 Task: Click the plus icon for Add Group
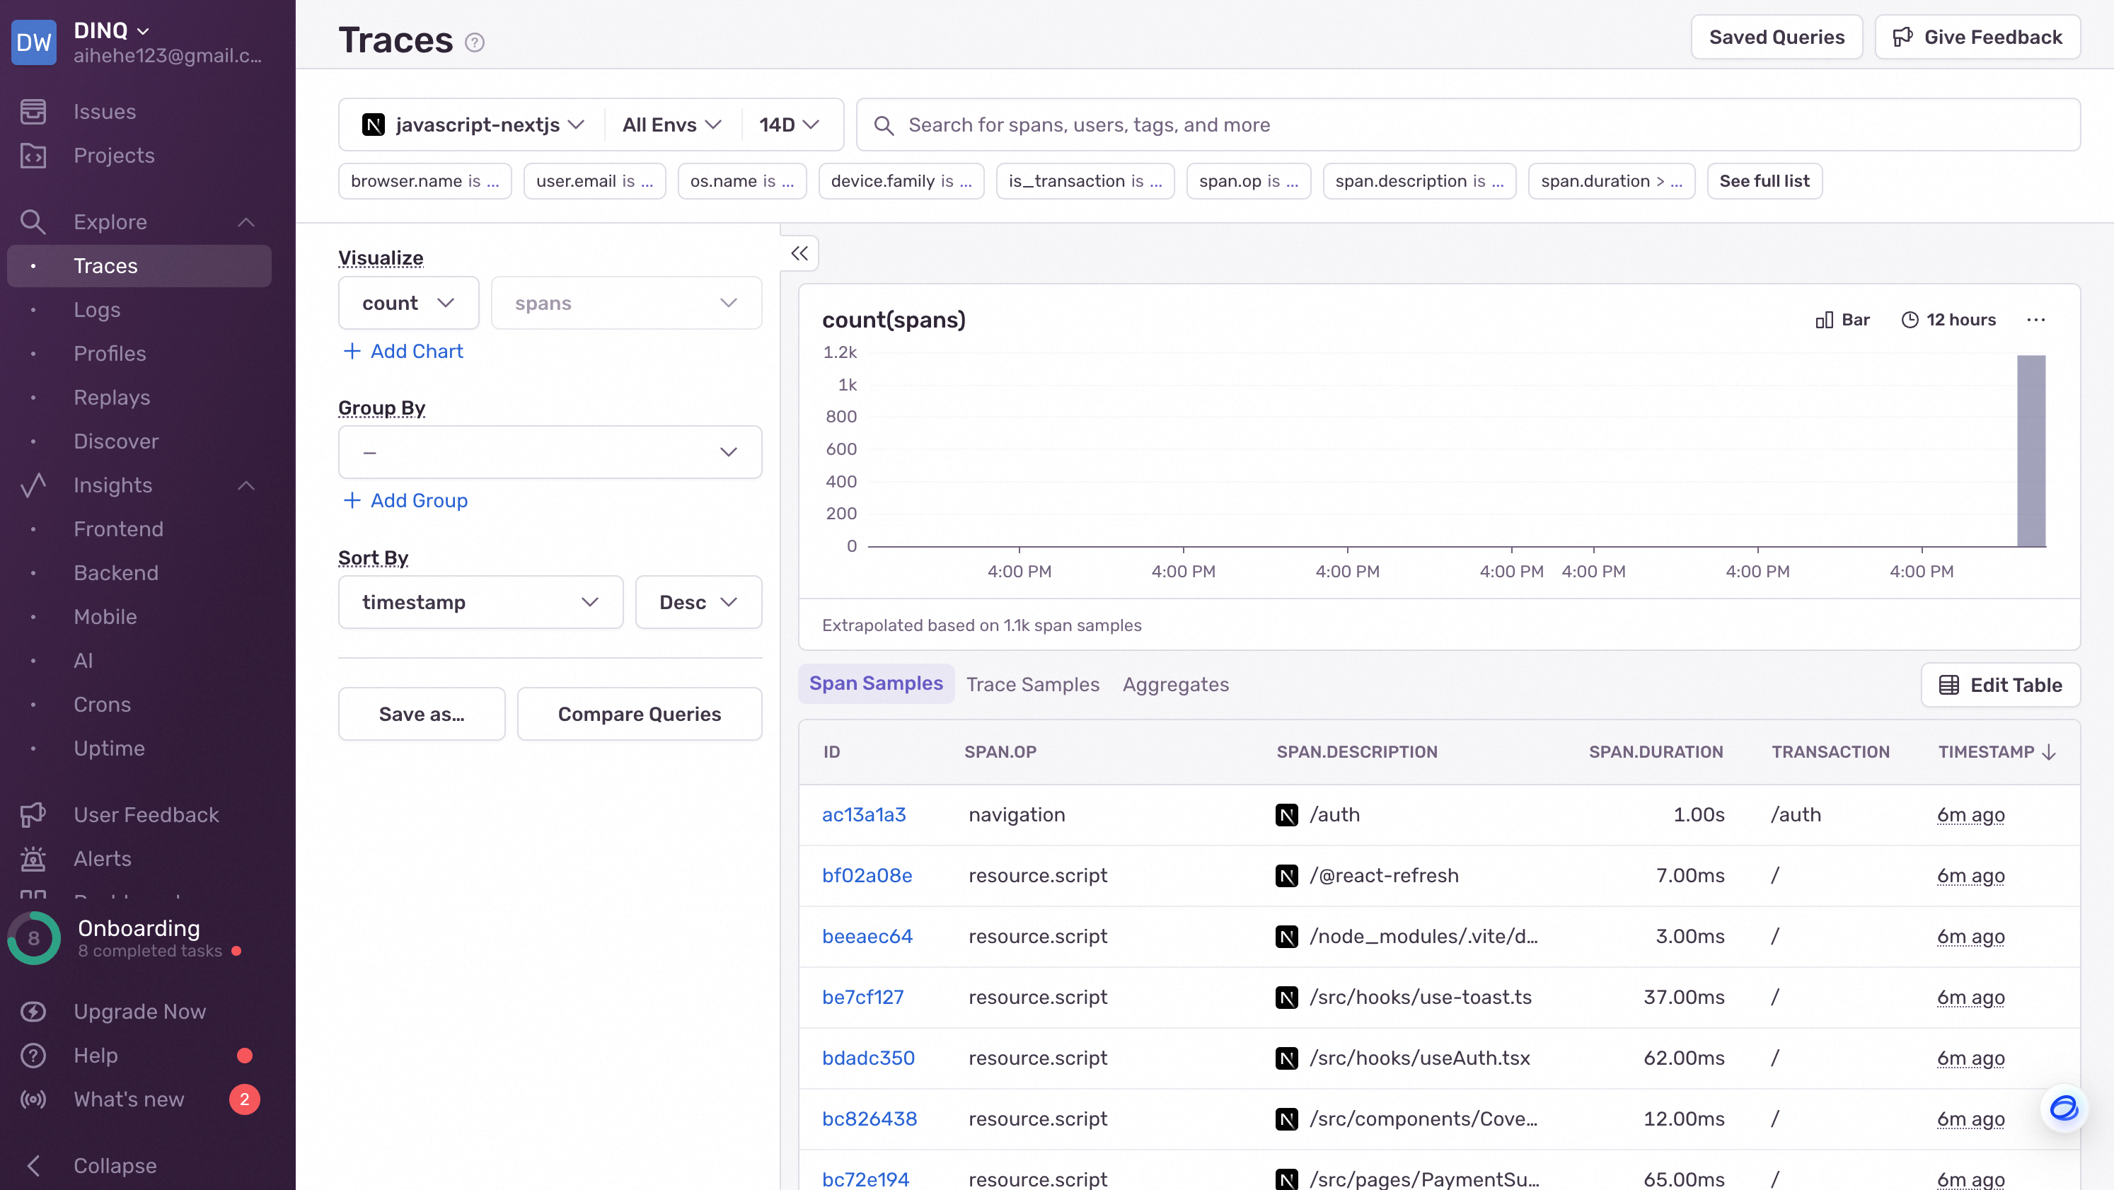pyautogui.click(x=352, y=501)
